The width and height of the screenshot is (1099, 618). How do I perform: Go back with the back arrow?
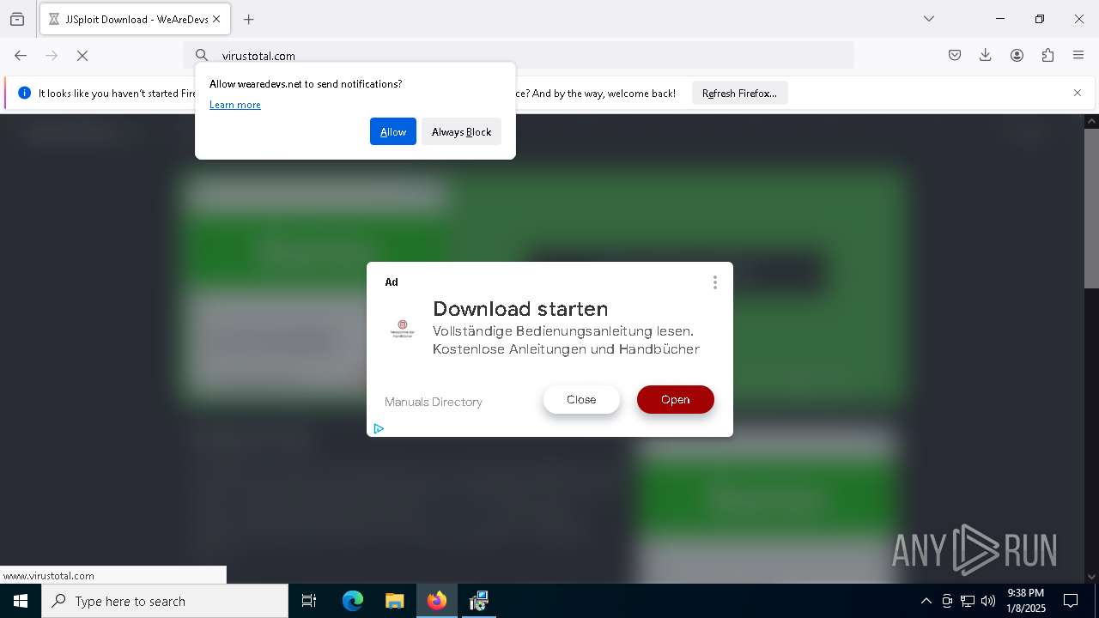coord(21,55)
